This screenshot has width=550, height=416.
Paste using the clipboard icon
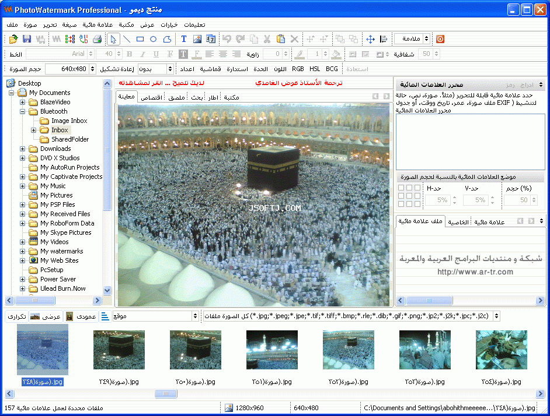pos(281,39)
